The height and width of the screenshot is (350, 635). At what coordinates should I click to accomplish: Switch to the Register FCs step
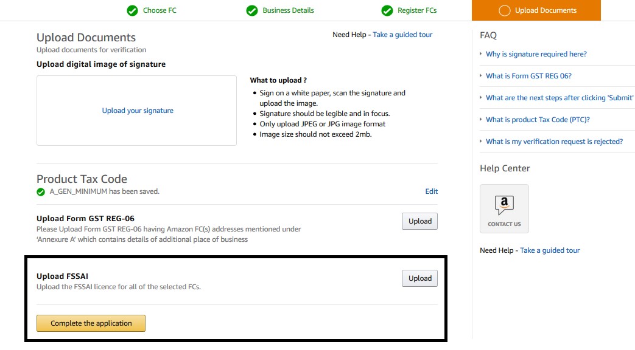417,10
